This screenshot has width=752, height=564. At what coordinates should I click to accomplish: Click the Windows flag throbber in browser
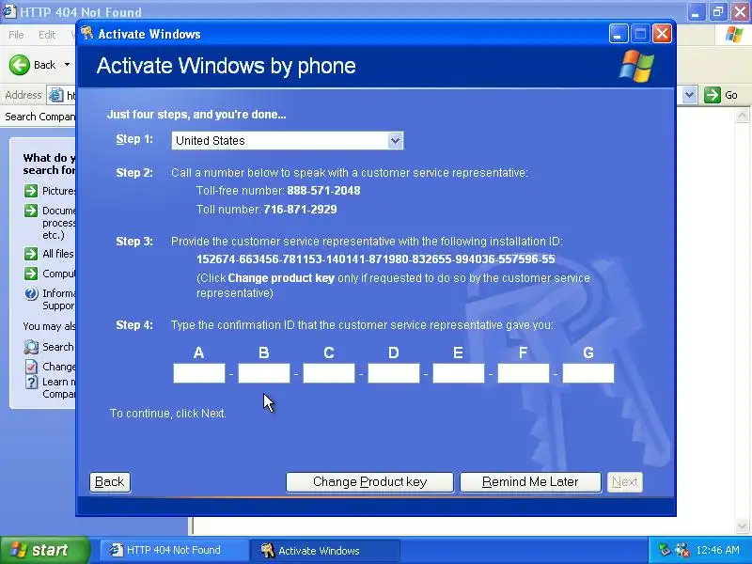coord(733,35)
